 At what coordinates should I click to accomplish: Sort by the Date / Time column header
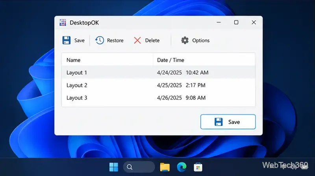204,60
